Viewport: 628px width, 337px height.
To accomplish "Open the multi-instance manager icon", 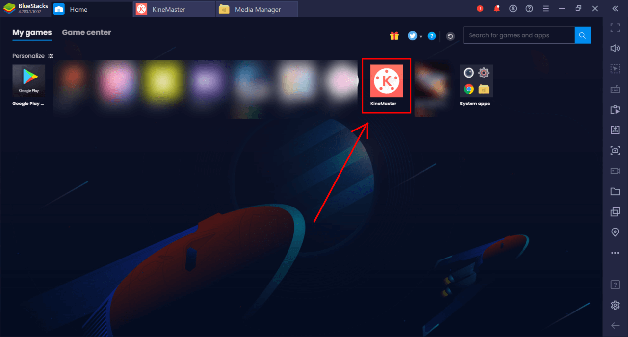I will pos(615,212).
